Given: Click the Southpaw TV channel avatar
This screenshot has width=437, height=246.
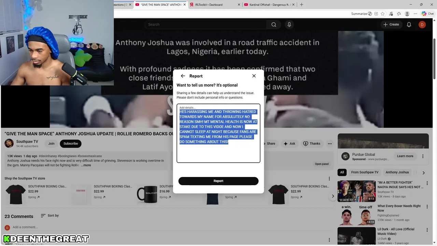Looking at the screenshot, I should pyautogui.click(x=9, y=143).
